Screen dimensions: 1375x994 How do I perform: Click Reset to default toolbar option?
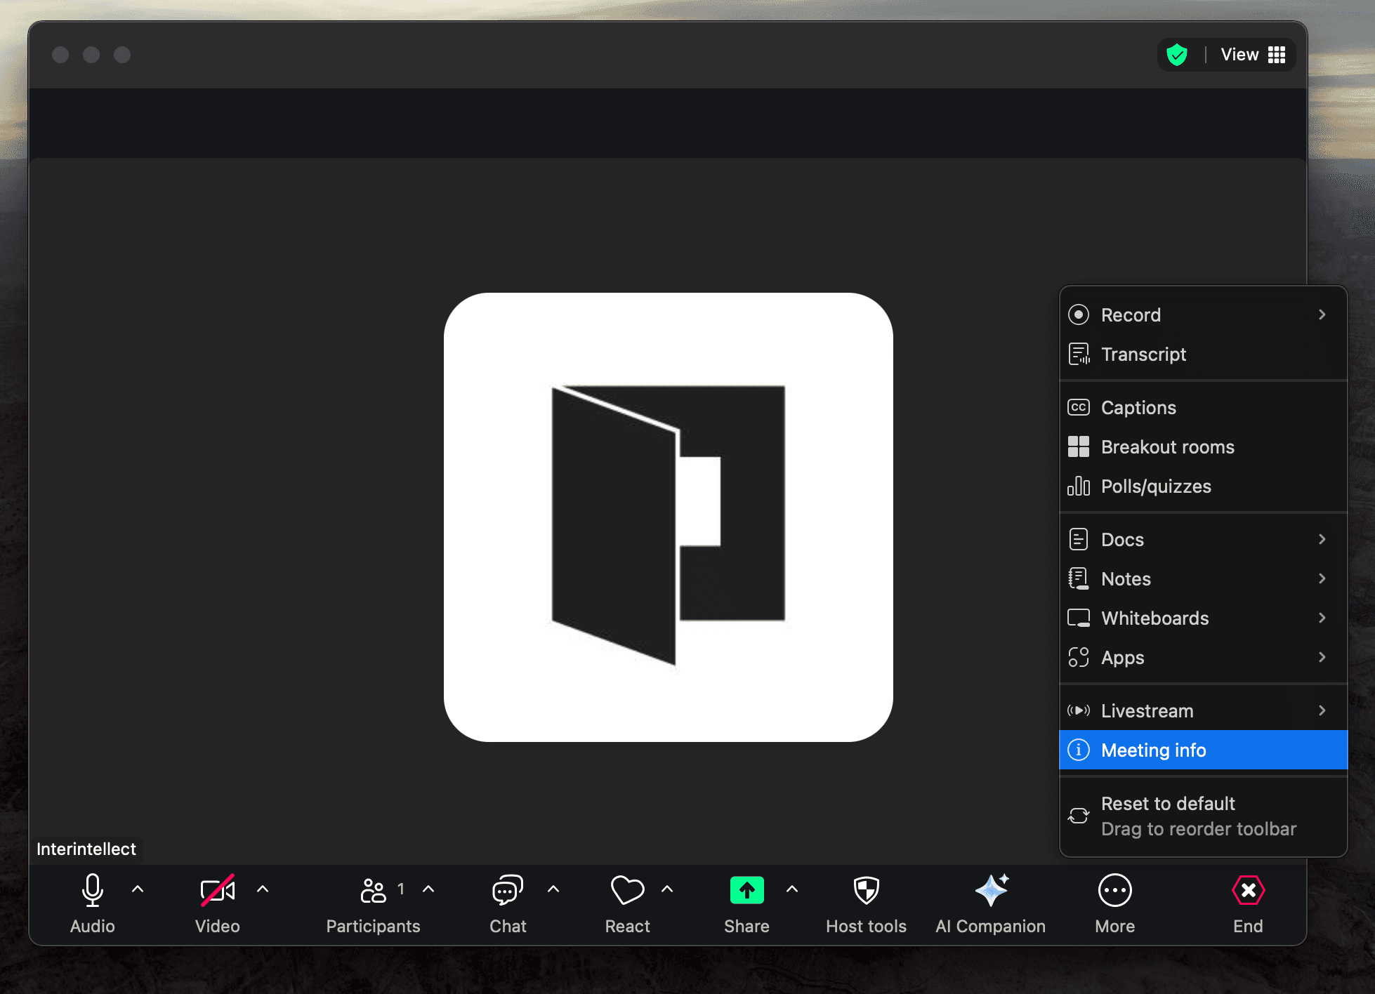[1203, 816]
